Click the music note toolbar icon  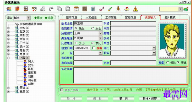[101, 9]
